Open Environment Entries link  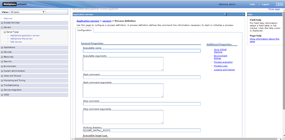(x=221, y=57)
